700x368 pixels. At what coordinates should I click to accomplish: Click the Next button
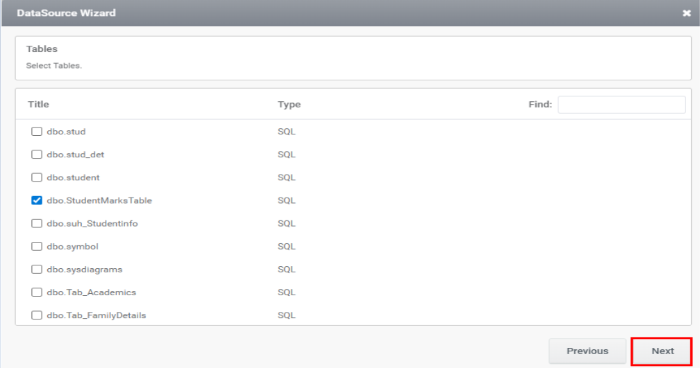click(x=662, y=351)
